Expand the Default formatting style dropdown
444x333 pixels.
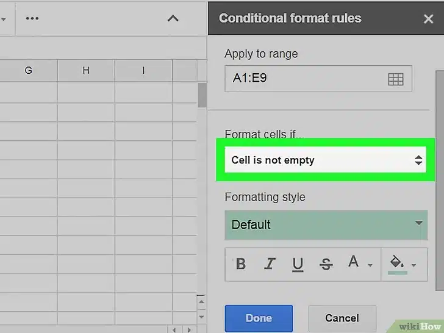tap(326, 224)
